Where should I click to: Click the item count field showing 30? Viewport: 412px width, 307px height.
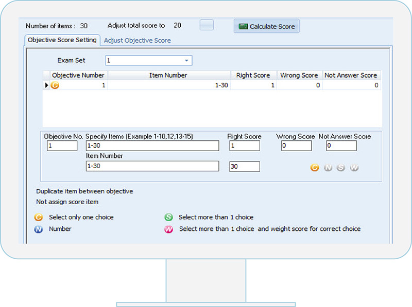(245, 167)
